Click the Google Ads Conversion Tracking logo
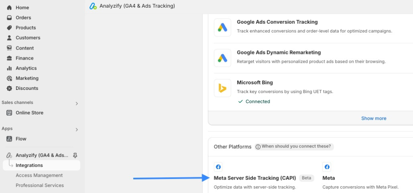Image resolution: width=413 pixels, height=193 pixels. click(x=222, y=27)
